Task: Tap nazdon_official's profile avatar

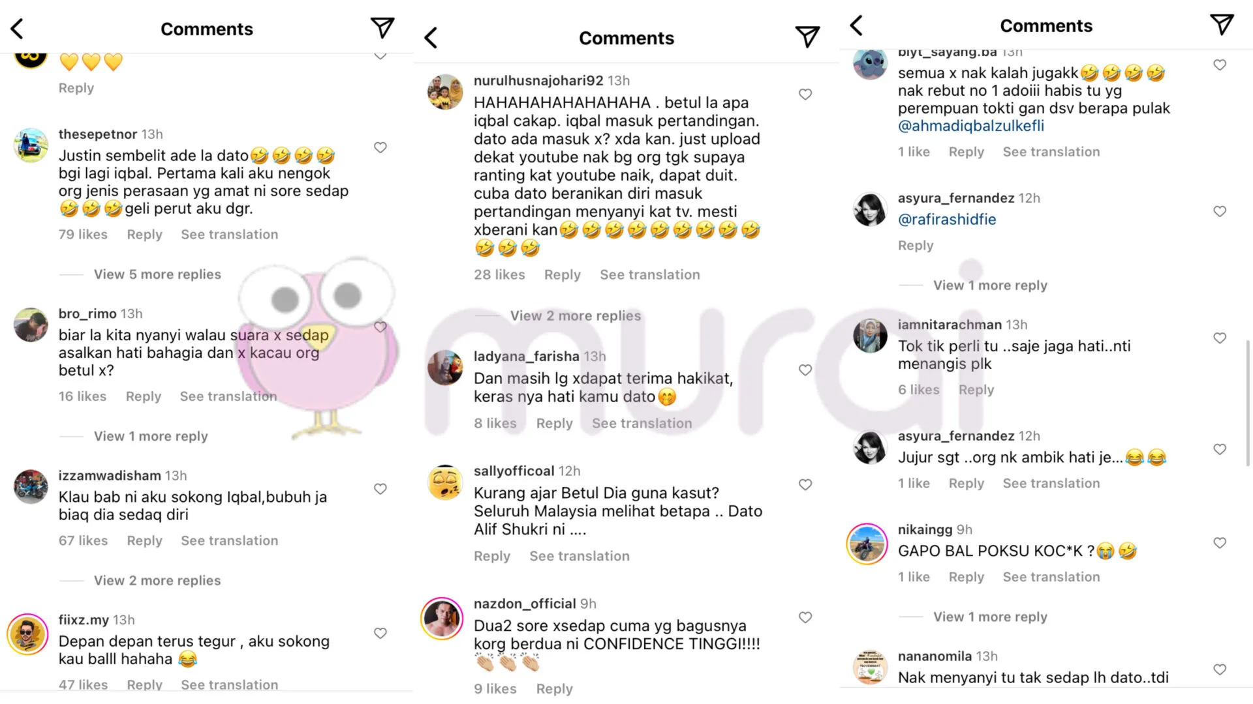Action: [442, 618]
